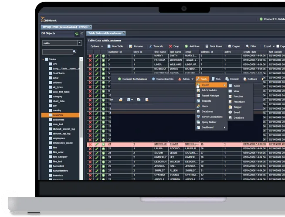Choose Procedure in the Create submenu
This screenshot has width=285, height=217.
pos(239,102)
